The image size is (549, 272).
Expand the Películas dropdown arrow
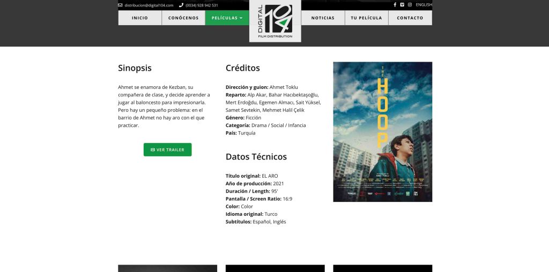pyautogui.click(x=241, y=18)
